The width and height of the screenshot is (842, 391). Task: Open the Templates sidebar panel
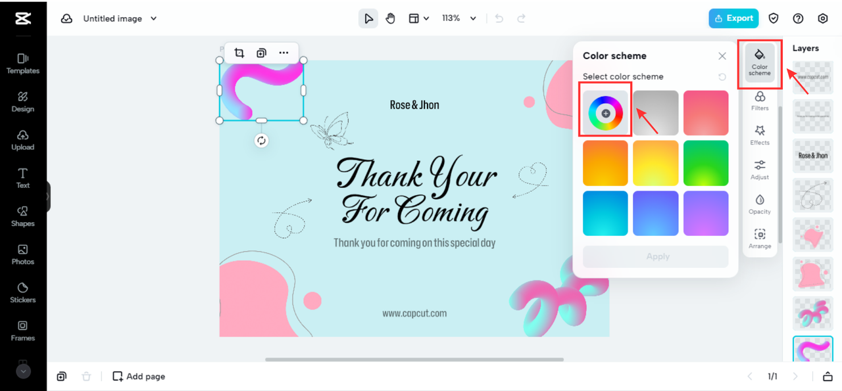(23, 64)
